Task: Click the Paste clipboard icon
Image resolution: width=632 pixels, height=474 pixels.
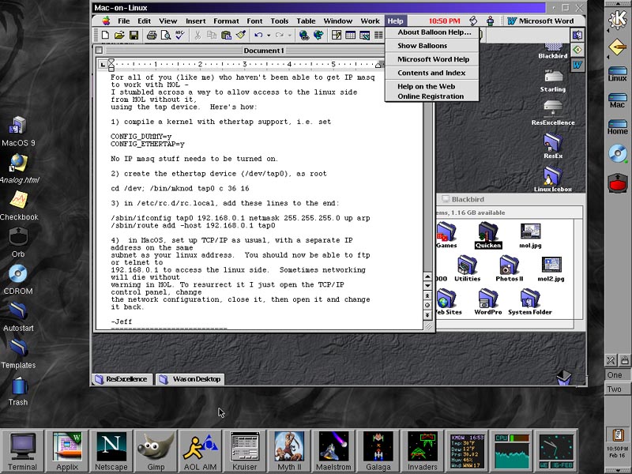Action: click(x=226, y=35)
